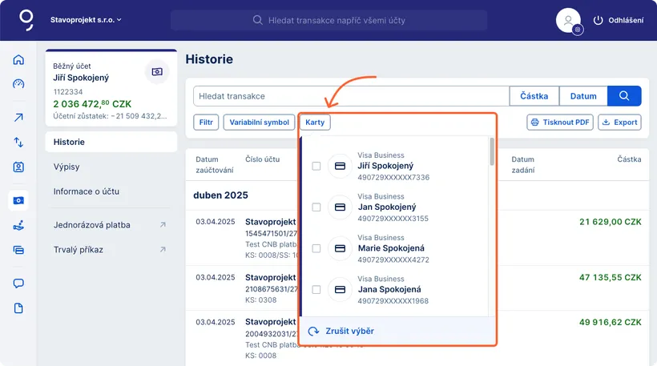657x366 pixels.
Task: Open the documents file icon
Action: [x=18, y=308]
